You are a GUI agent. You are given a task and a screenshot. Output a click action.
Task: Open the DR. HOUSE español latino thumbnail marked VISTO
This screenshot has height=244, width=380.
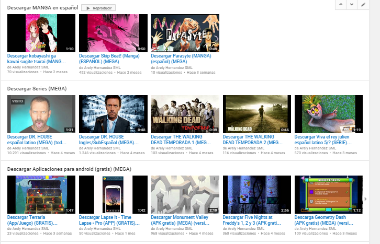click(x=41, y=114)
